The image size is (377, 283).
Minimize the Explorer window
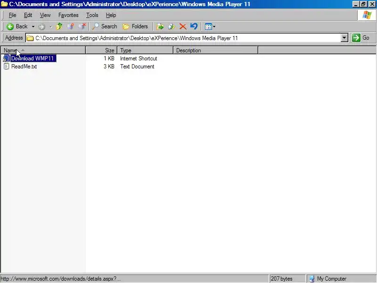pos(356,4)
